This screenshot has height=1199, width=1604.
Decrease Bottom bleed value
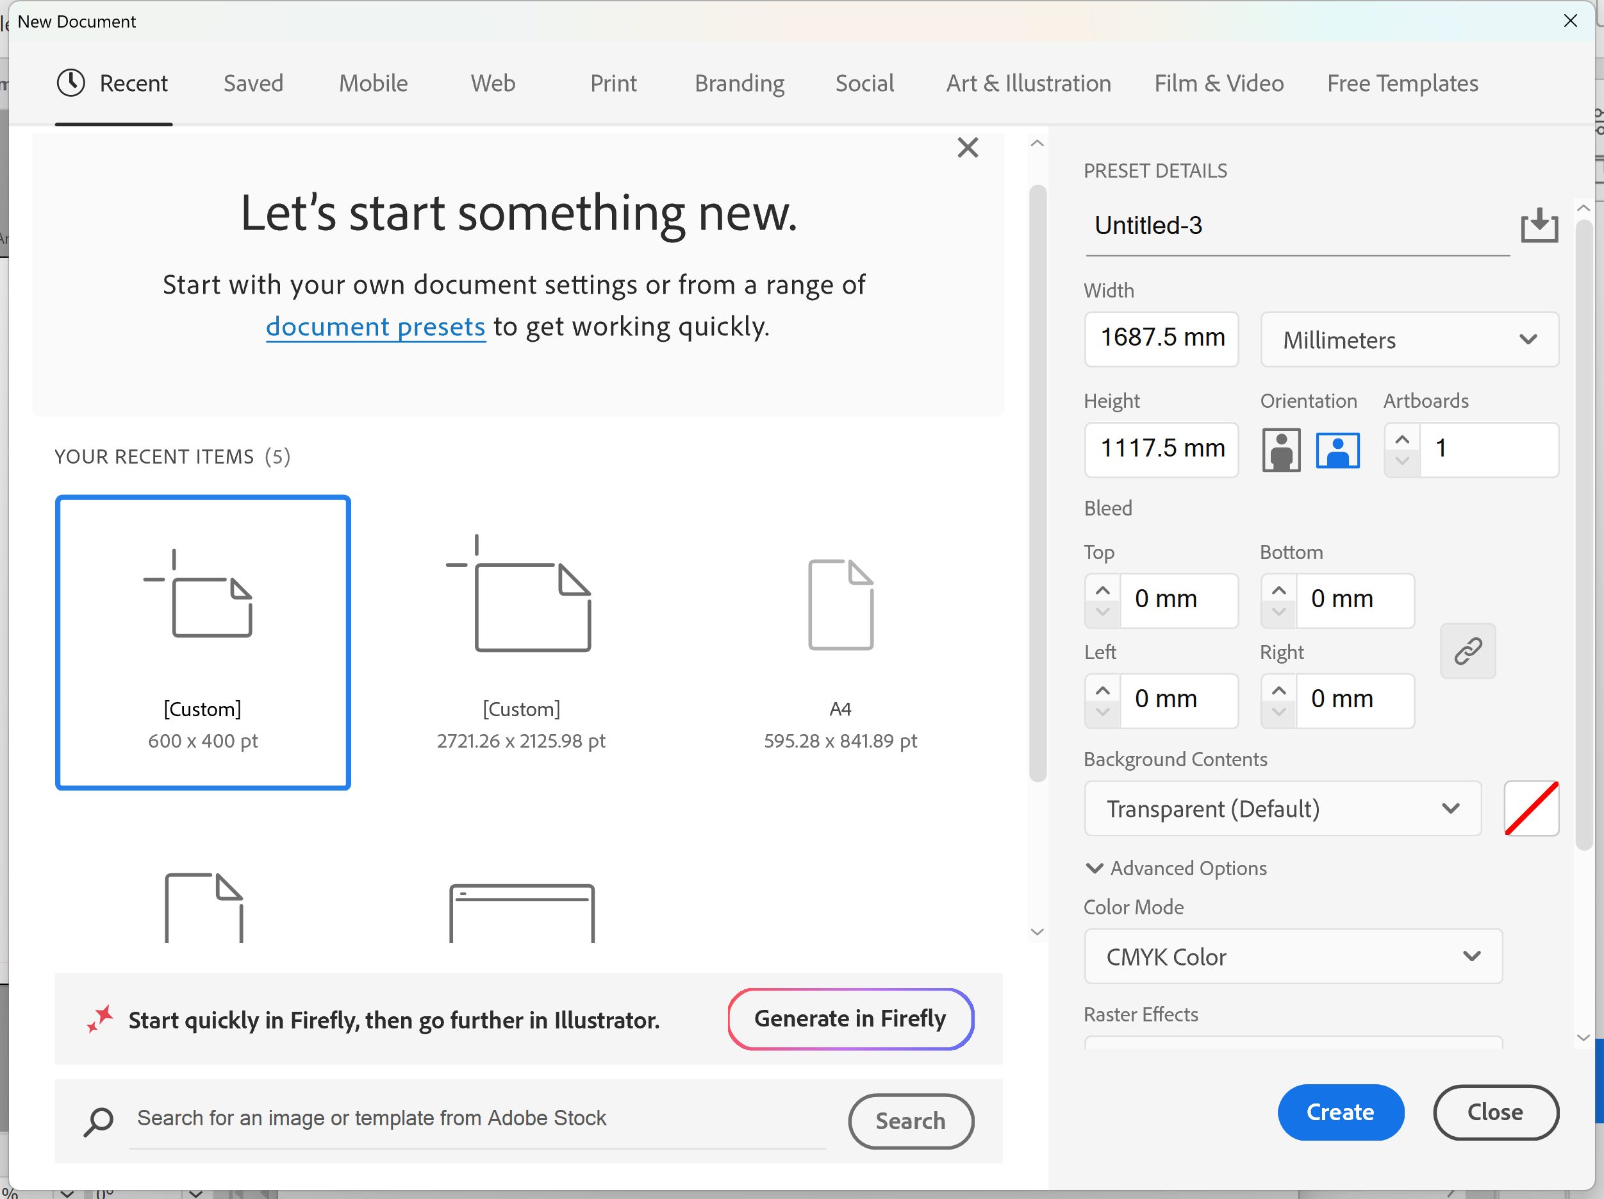(x=1278, y=612)
